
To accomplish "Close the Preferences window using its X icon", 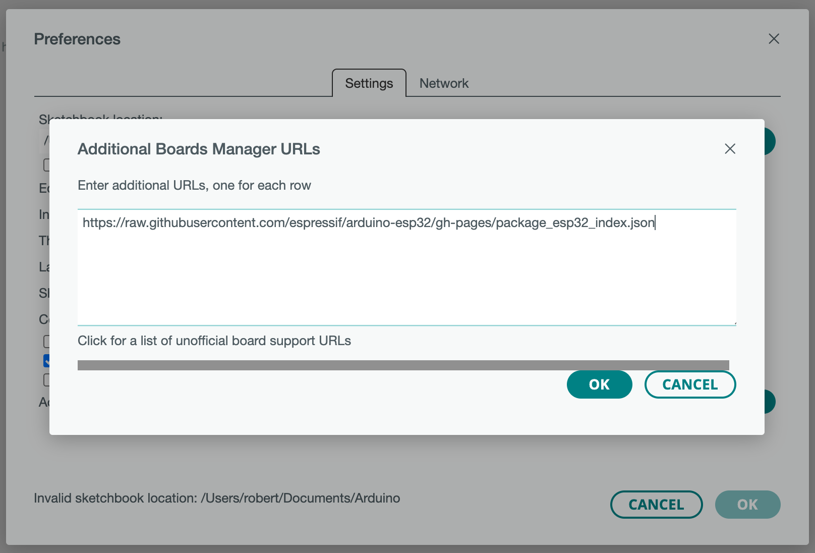I will (774, 39).
